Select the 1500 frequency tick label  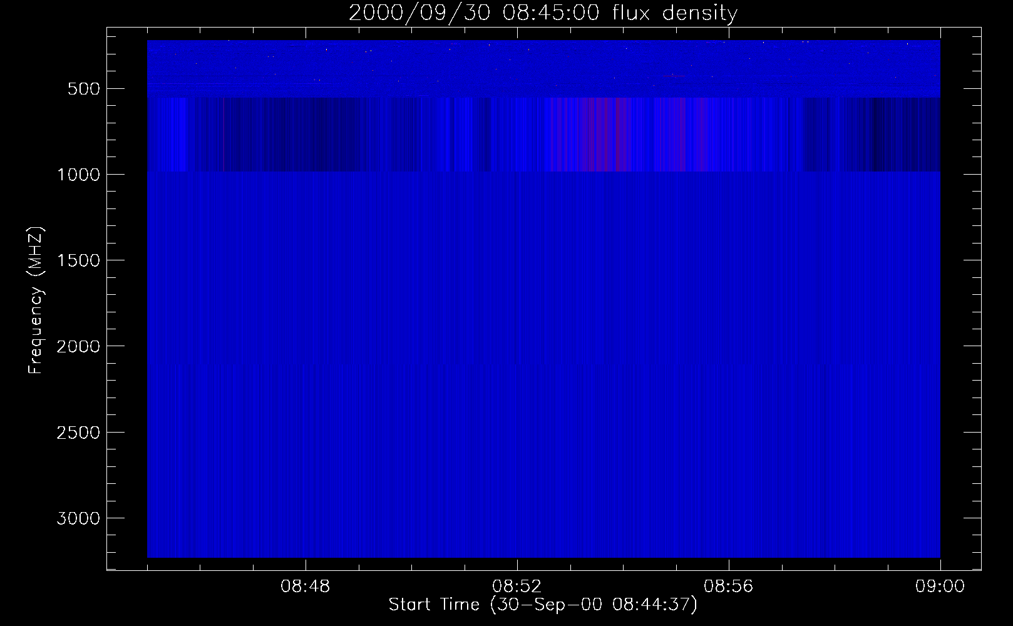[x=78, y=260]
